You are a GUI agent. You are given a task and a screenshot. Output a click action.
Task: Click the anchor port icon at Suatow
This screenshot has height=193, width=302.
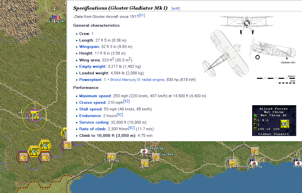[x=295, y=161]
